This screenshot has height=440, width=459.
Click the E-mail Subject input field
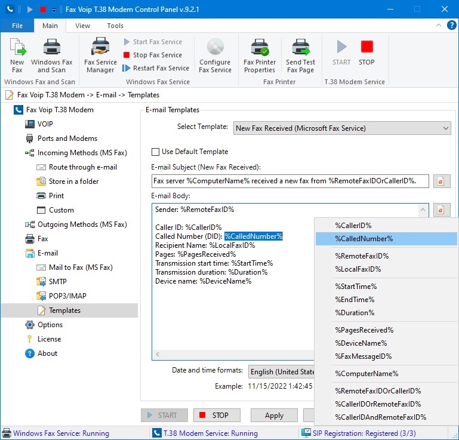click(x=290, y=181)
